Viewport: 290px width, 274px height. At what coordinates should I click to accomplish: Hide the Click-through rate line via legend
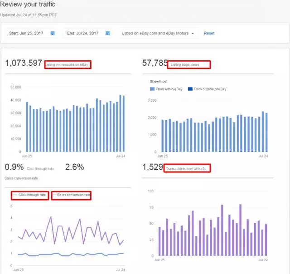click(x=30, y=195)
